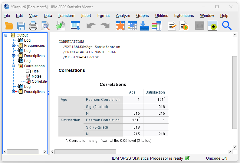
Task: Open the Help menu
Action: 224,16
